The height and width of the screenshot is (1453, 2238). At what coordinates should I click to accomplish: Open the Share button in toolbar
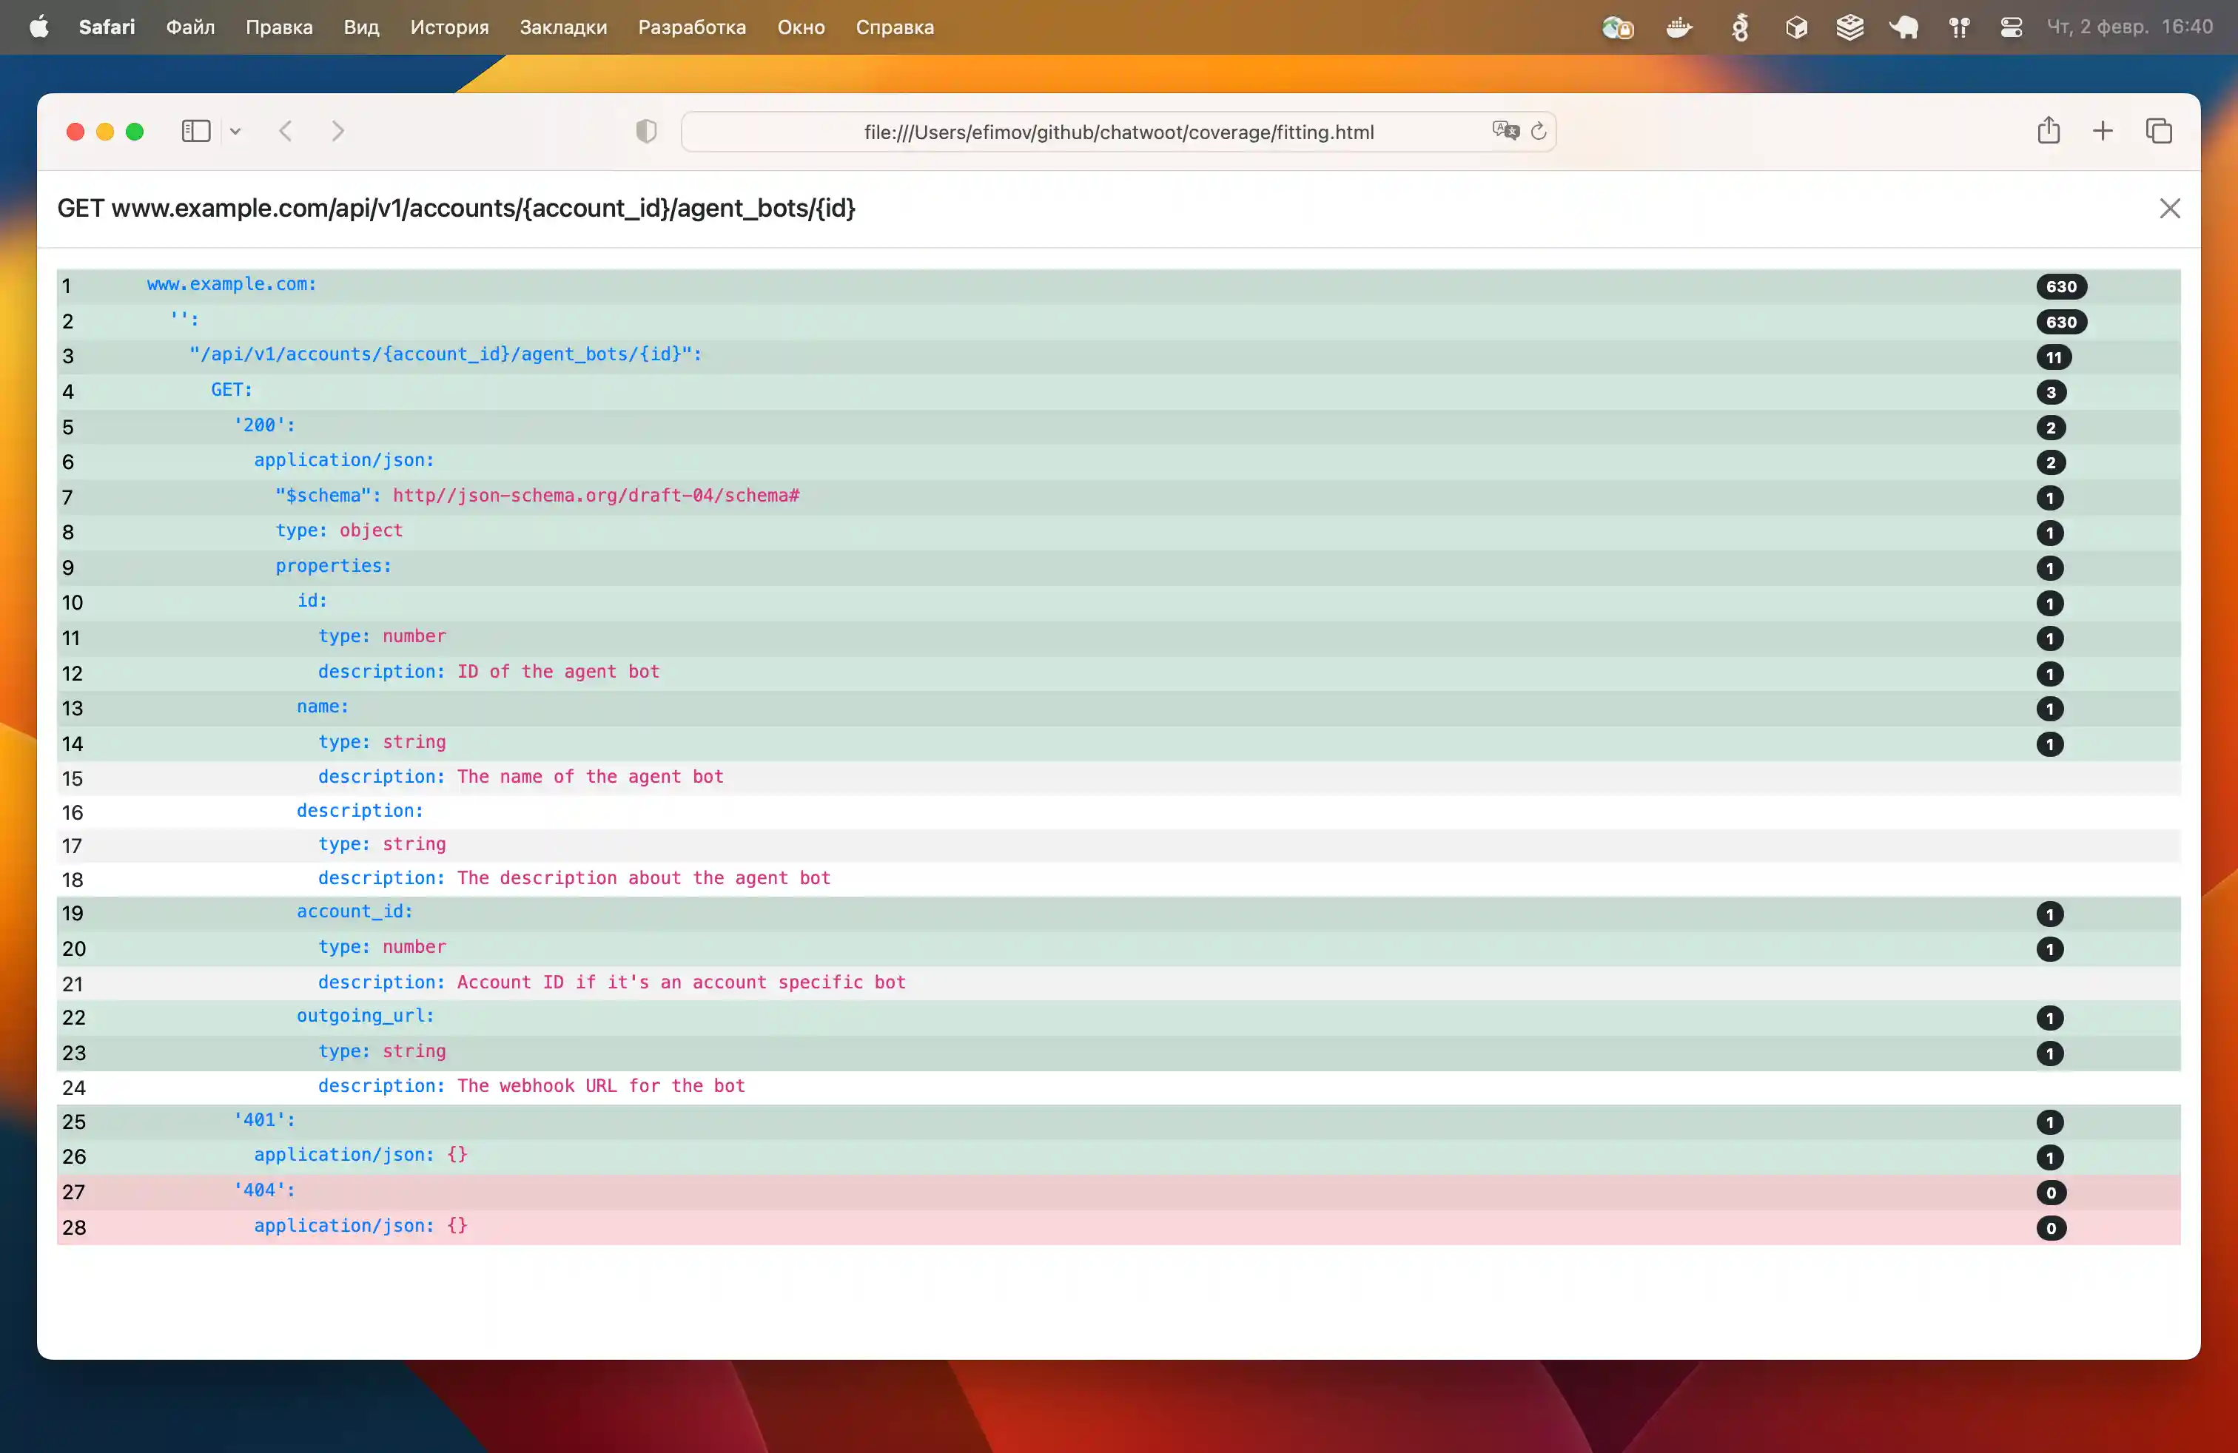pos(2048,132)
